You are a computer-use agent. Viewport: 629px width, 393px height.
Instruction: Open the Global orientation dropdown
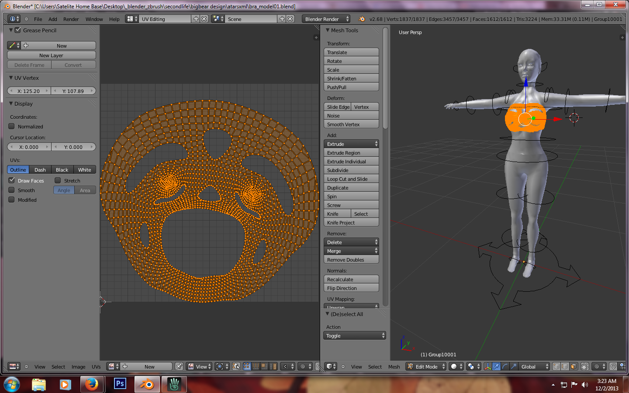click(x=534, y=366)
